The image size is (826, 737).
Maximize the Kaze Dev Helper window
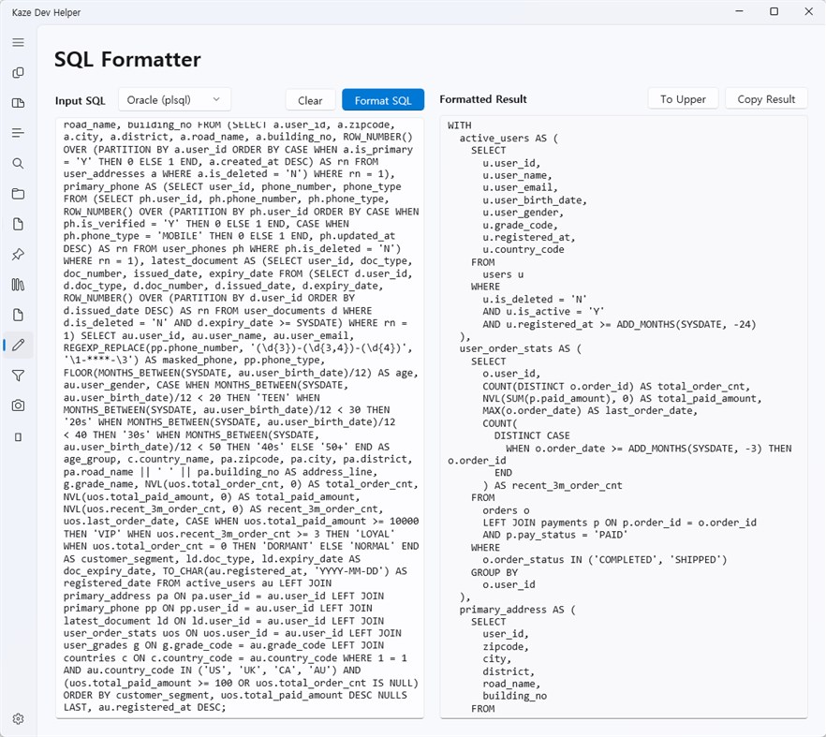tap(774, 11)
